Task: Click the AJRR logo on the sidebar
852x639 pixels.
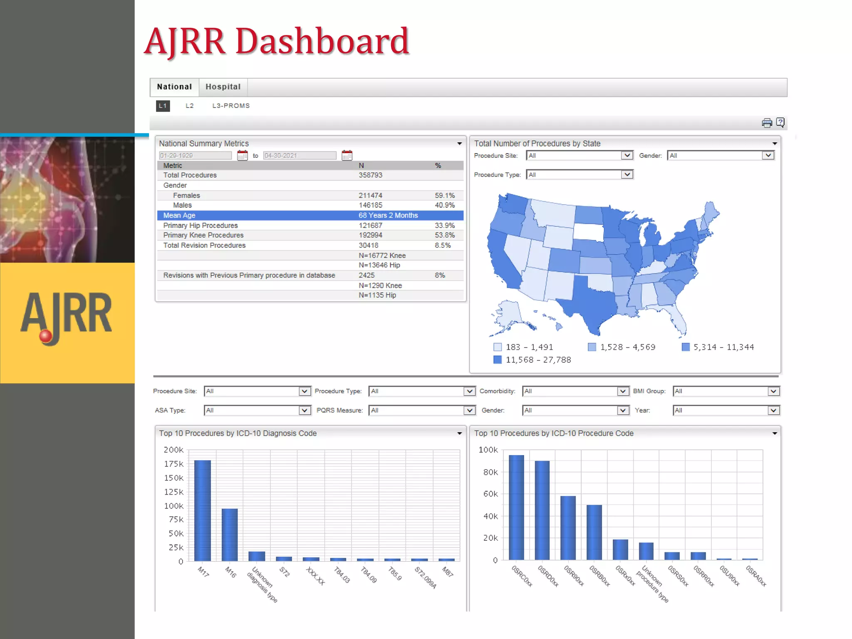Action: 67,318
